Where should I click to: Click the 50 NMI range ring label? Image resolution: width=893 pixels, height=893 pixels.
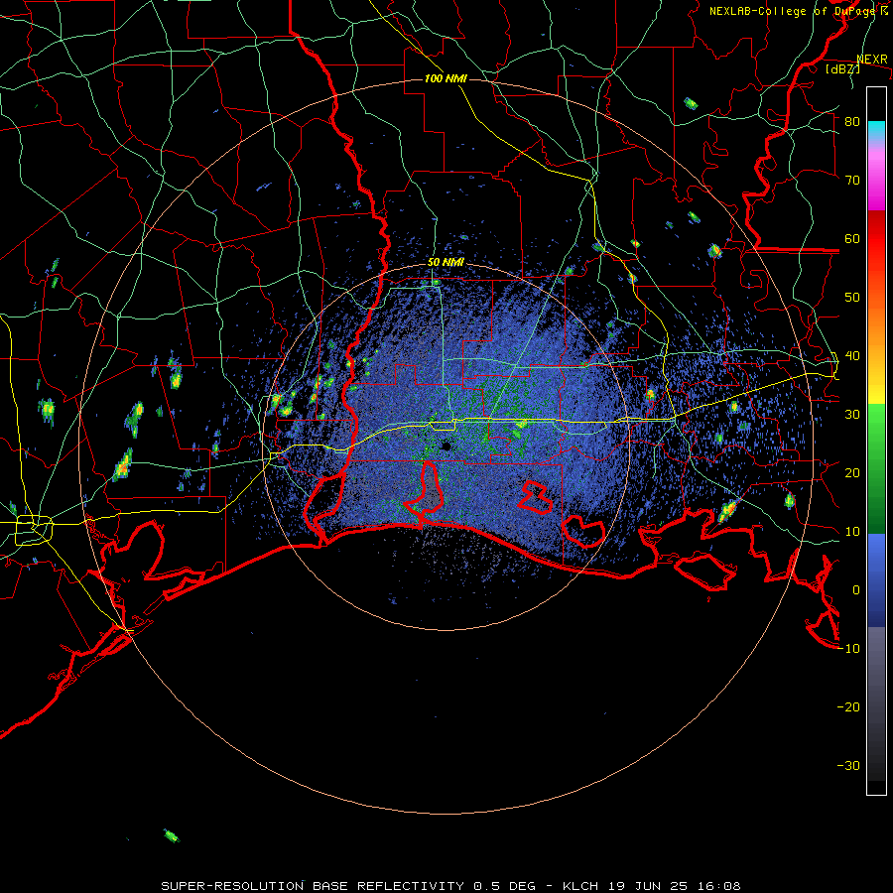446,263
